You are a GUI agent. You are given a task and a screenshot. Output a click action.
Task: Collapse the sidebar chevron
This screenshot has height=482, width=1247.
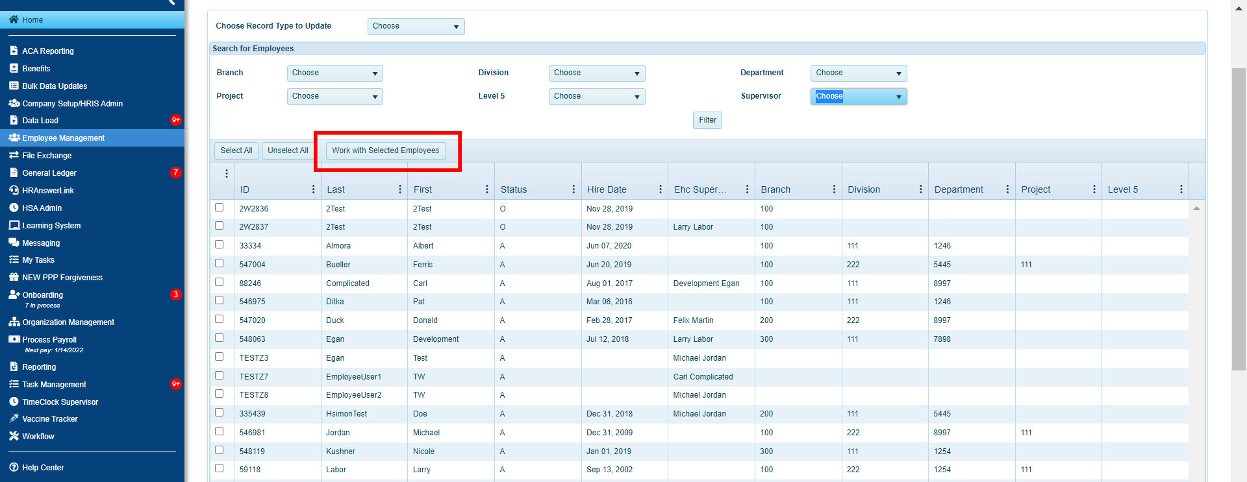[x=171, y=3]
